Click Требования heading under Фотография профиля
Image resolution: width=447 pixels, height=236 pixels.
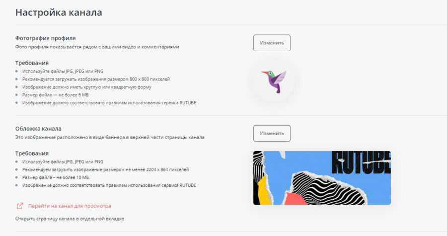pyautogui.click(x=32, y=63)
